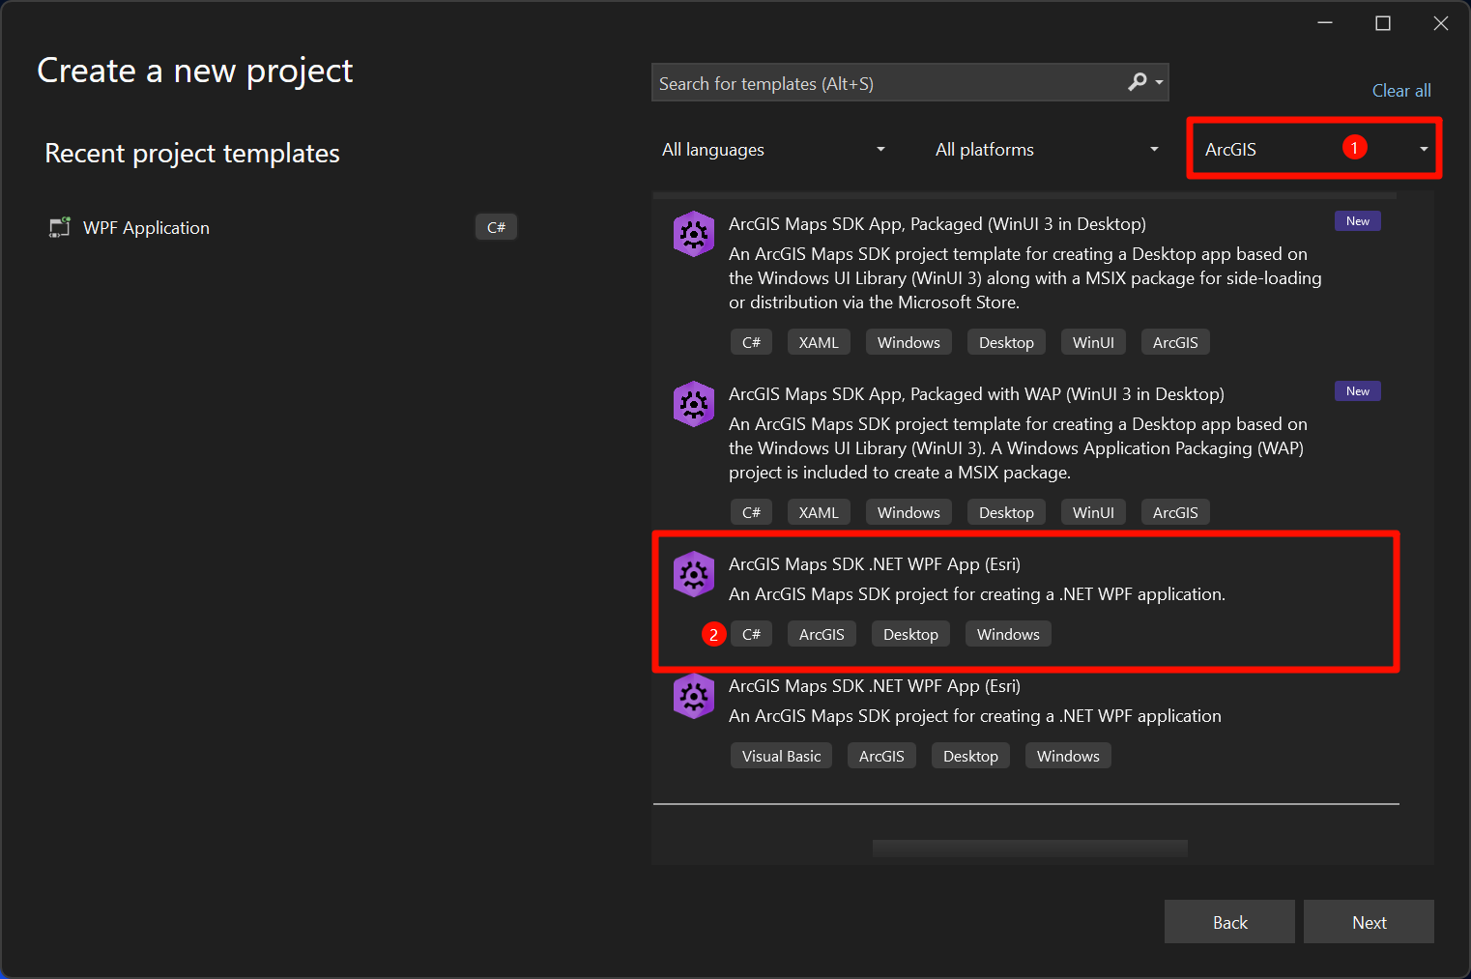Click Desktop tag on the C# WPF template
The width and height of the screenshot is (1471, 979).
tap(910, 634)
